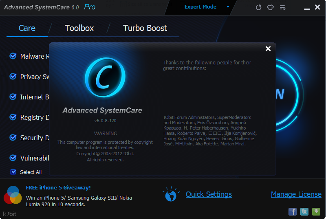Image resolution: width=326 pixels, height=220 pixels.
Task: Click the large circular Scan button
Action: tap(290, 95)
